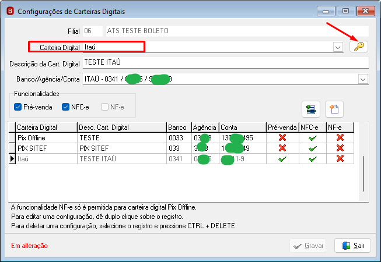Click the Banco cell 0341

tap(179, 159)
